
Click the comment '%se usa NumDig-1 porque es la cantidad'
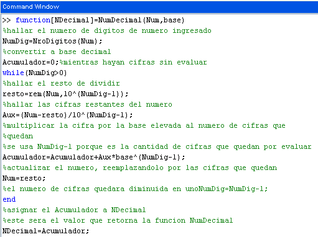157,146
